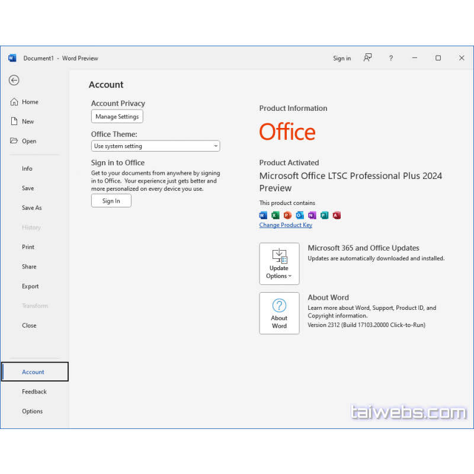Viewport: 474px width, 474px height.
Task: Select the Export option in the sidebar
Action: click(30, 286)
